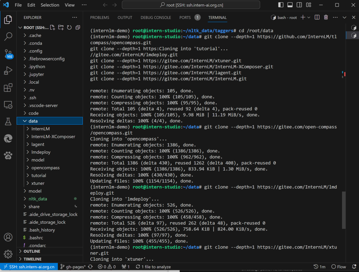Open the launch profile dropdown next to plus

308,17
